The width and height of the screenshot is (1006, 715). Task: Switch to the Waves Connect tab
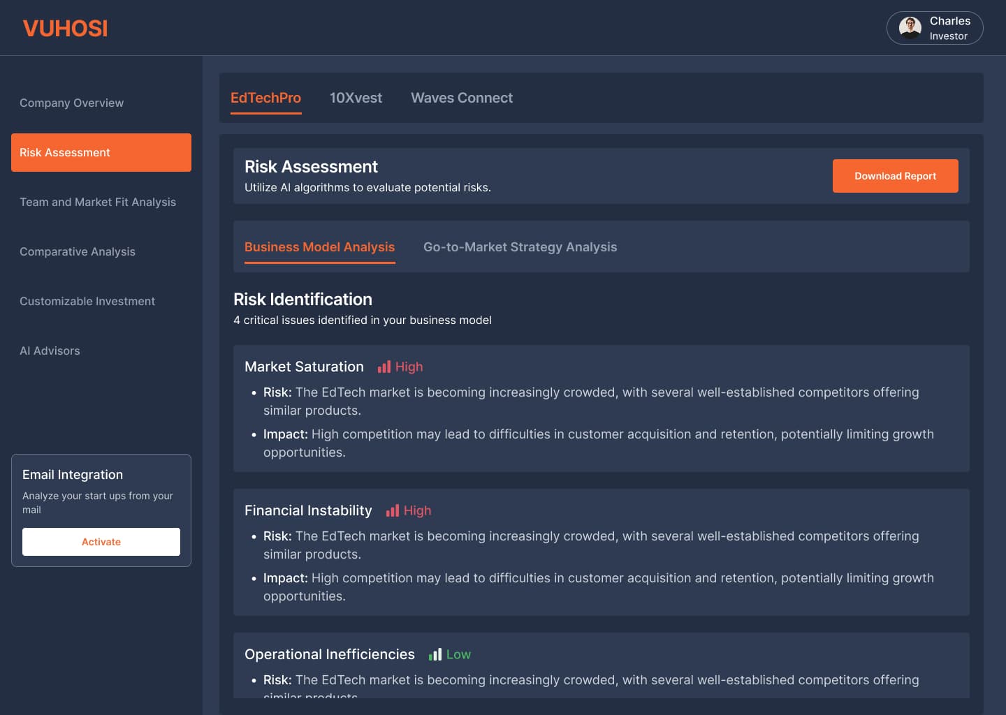coord(462,98)
